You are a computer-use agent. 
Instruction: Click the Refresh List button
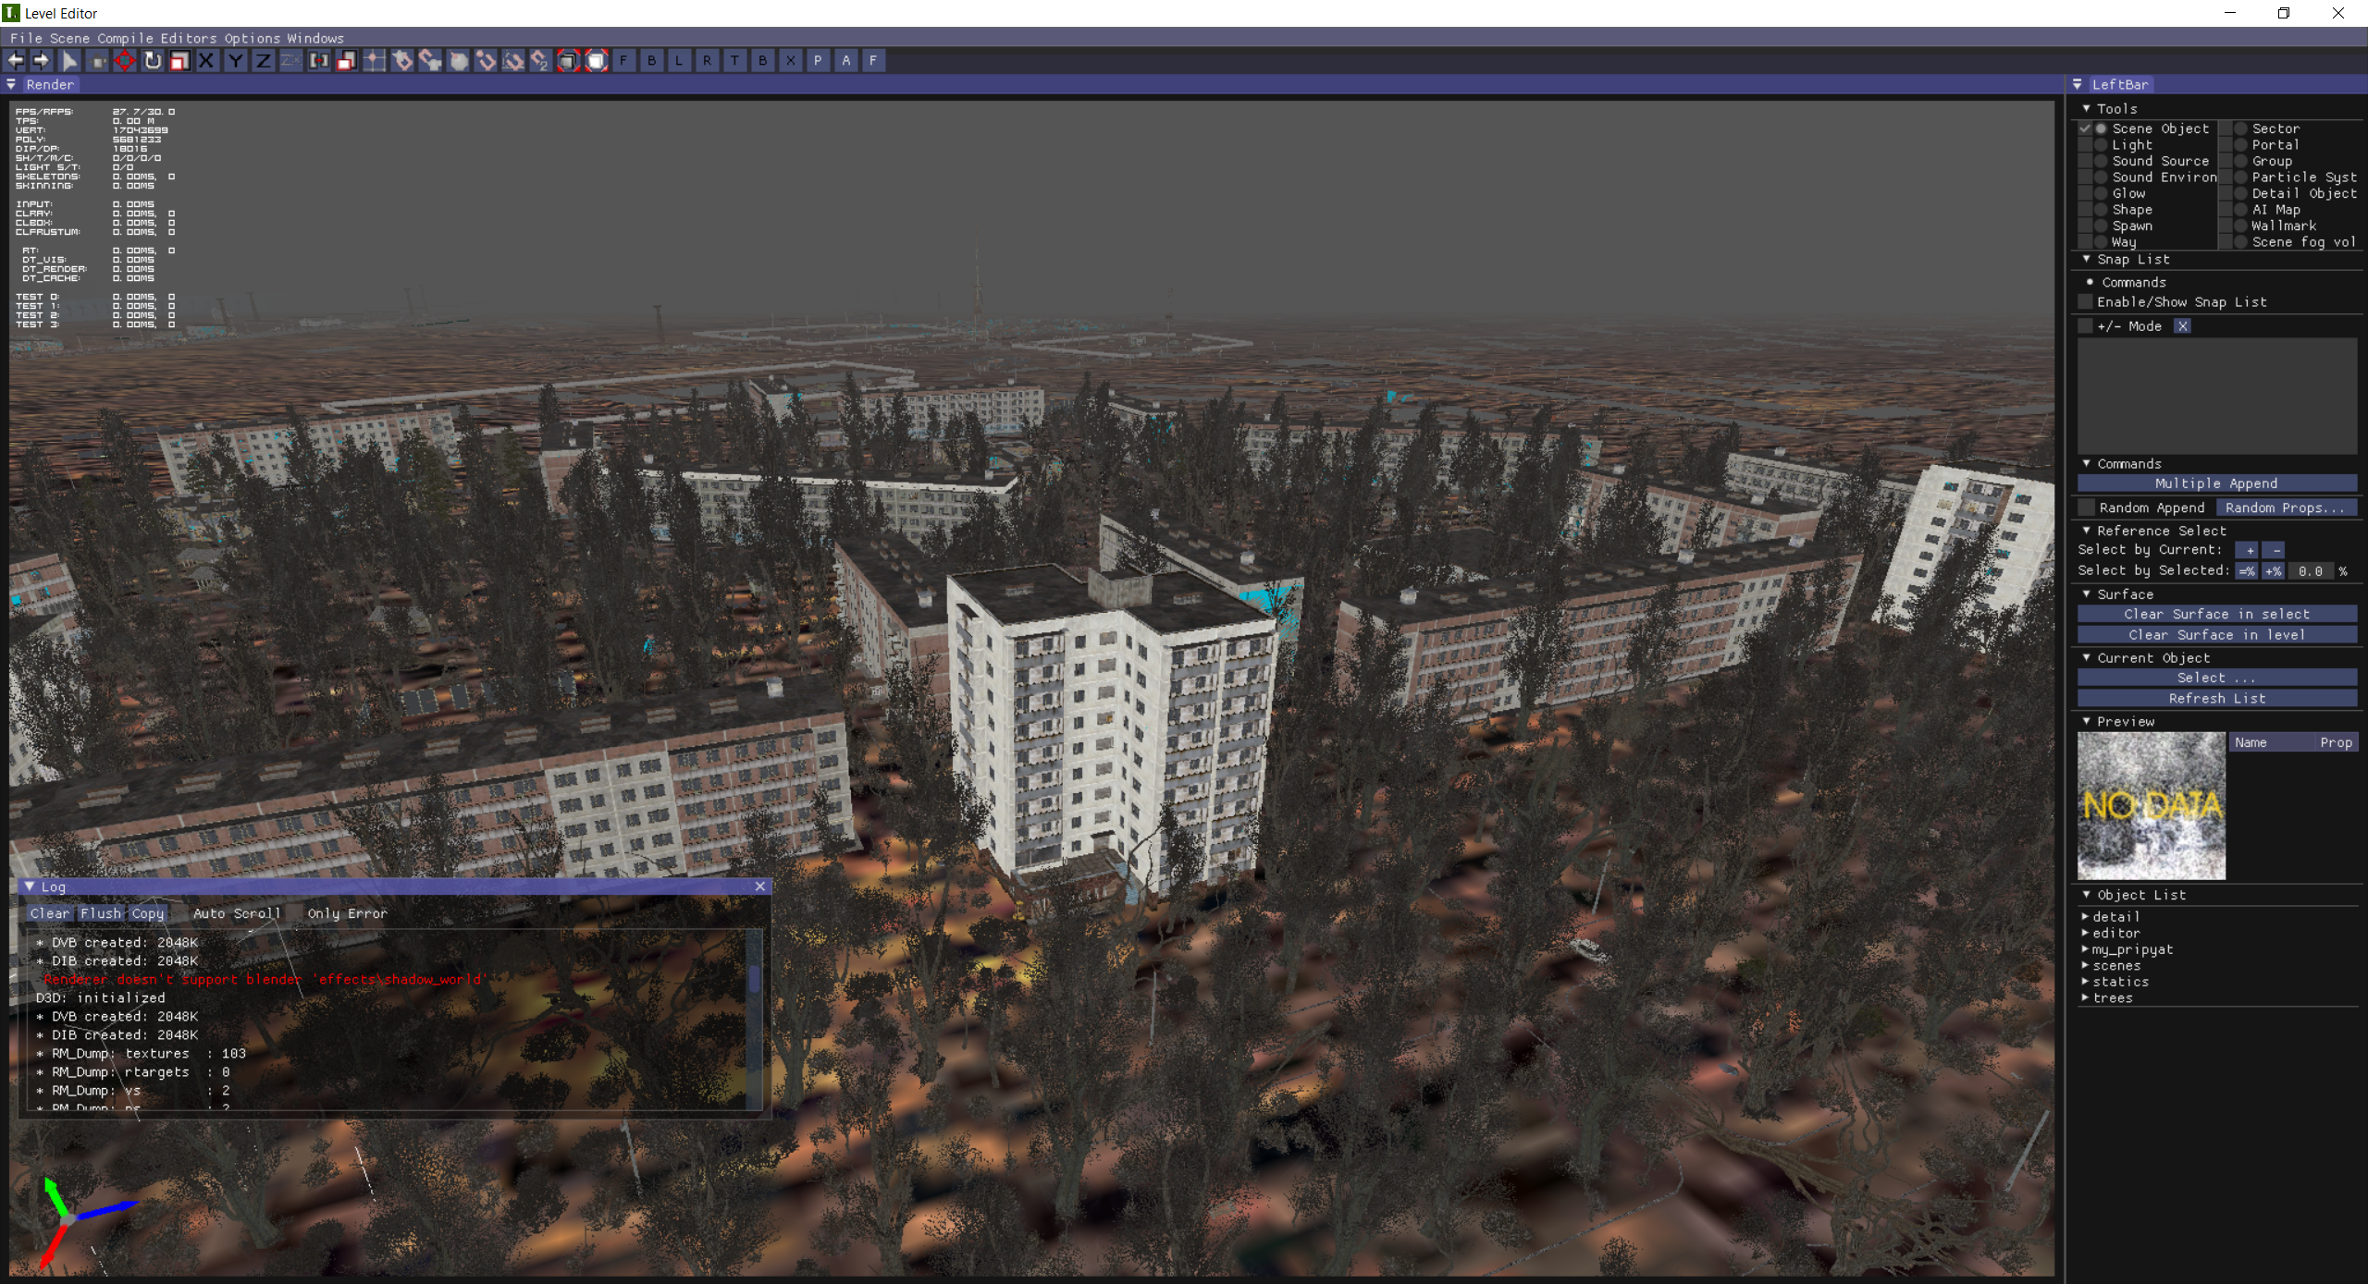2216,699
